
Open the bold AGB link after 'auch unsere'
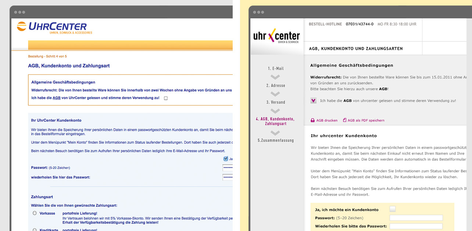click(383, 89)
